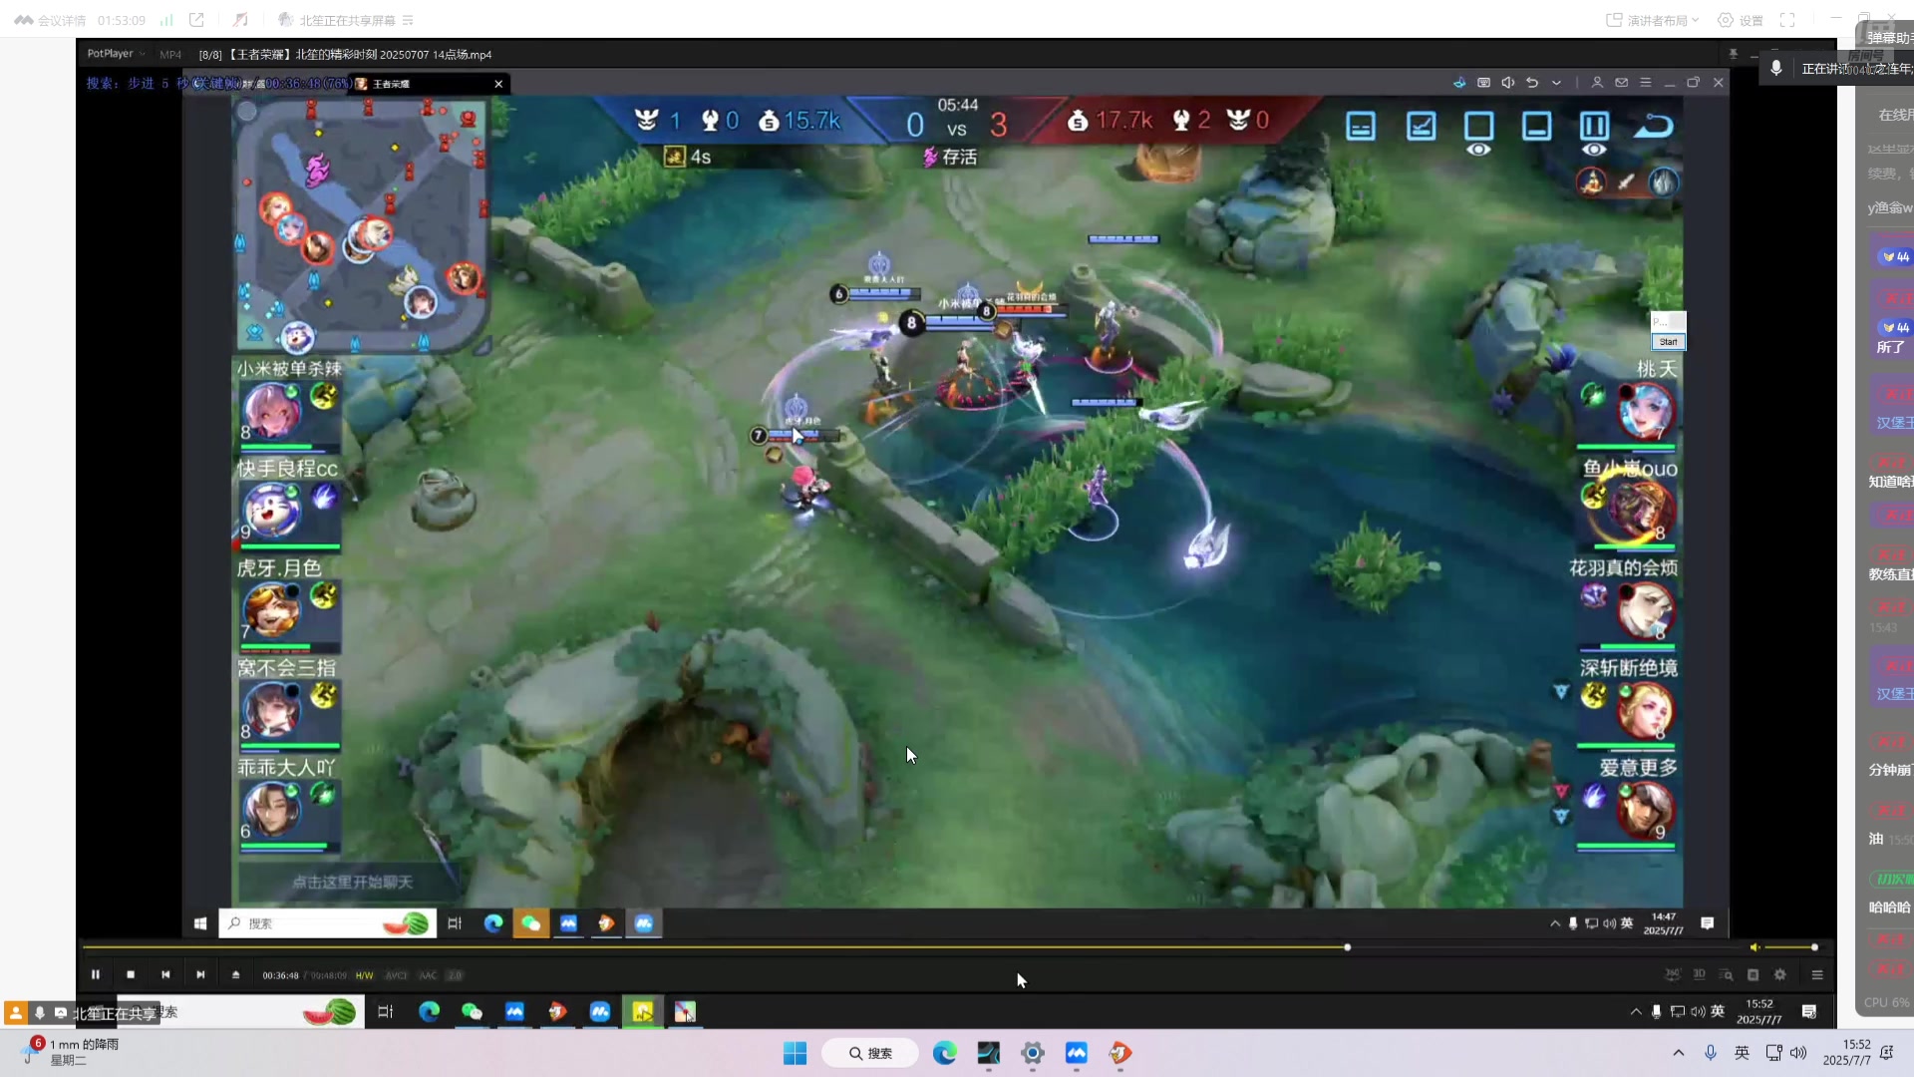The width and height of the screenshot is (1914, 1077).
Task: Click the meeting pop-out window icon
Action: tap(196, 20)
